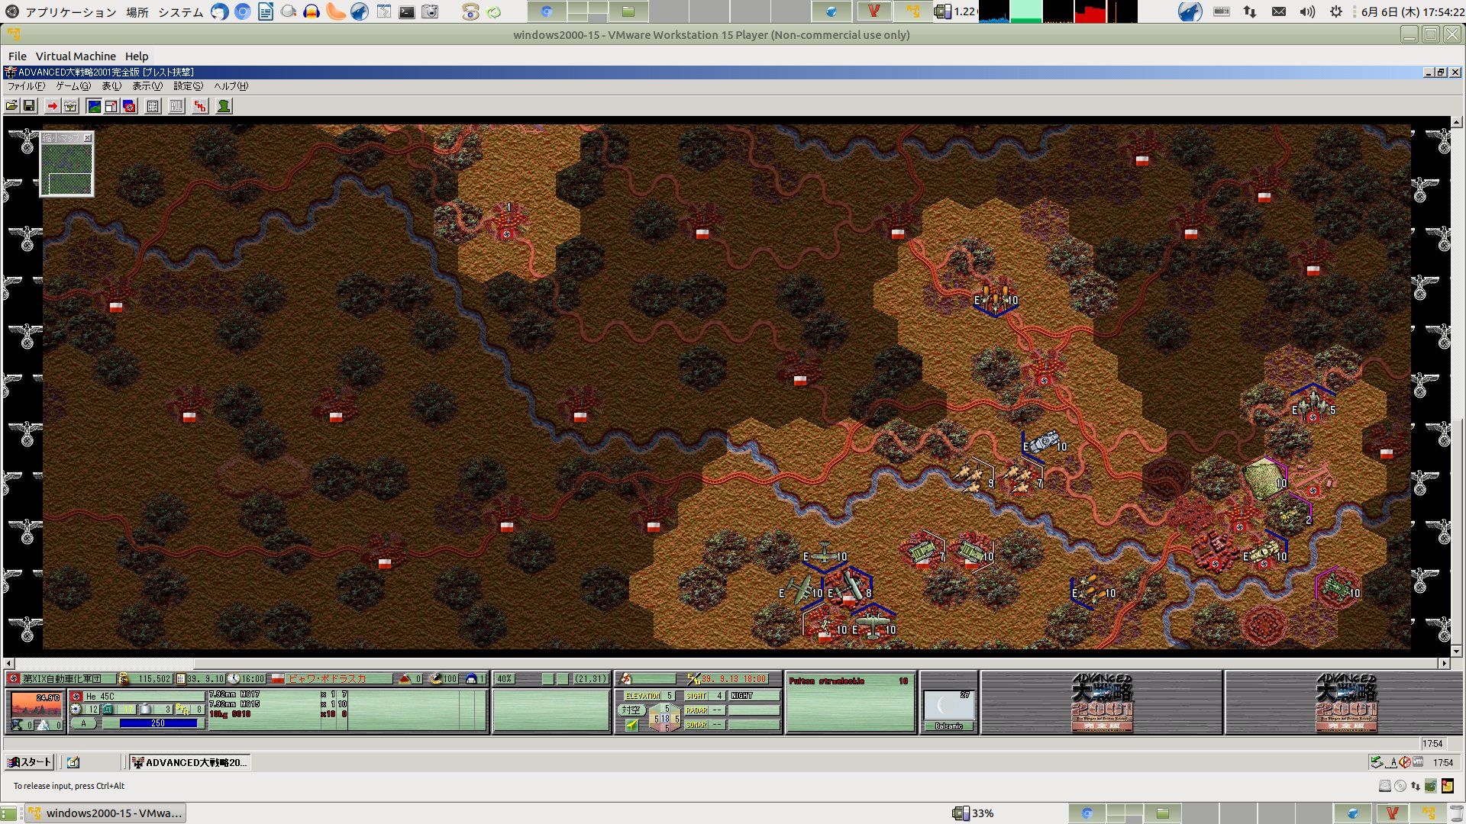Click the Windows スタート button
This screenshot has height=824, width=1466.
click(29, 762)
